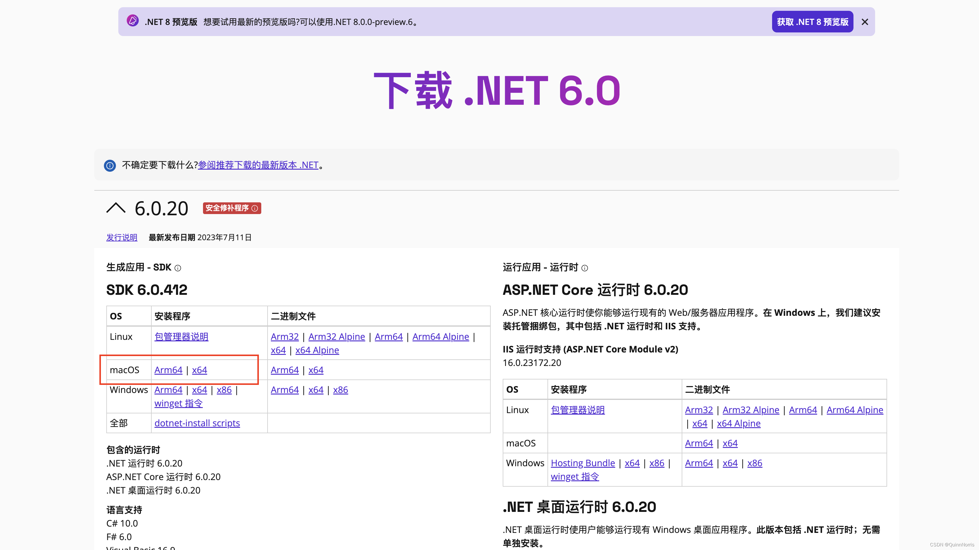
Task: Click info icon next to 生成应用 - SDK
Action: [x=177, y=268]
